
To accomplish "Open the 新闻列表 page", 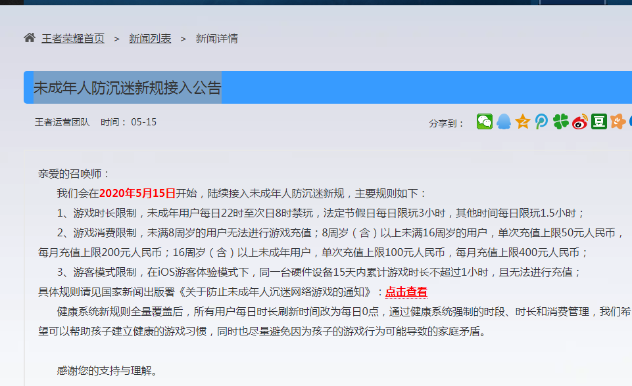I will [150, 38].
